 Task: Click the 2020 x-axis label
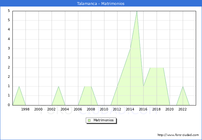[x=170, y=109]
